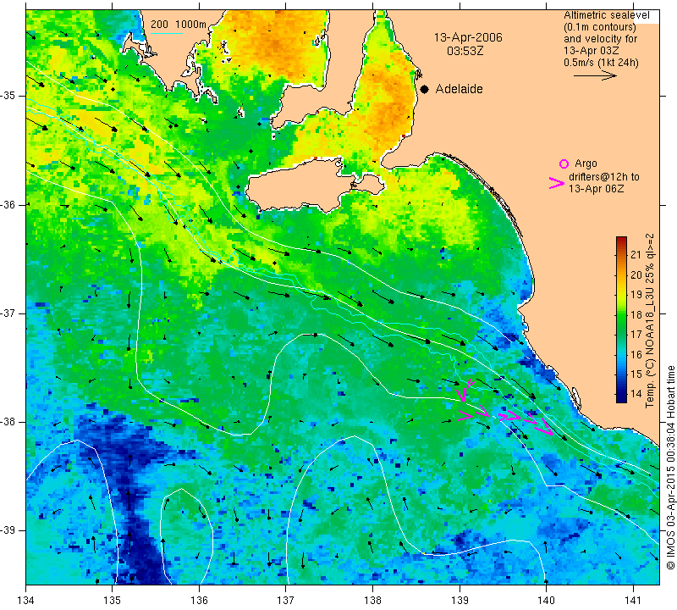Click latitude axis label -39

pos(9,530)
